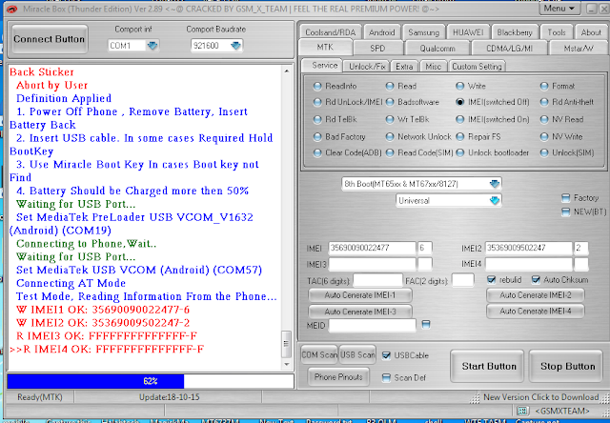
Task: Click Auto Generate IMEI-1 button
Action: coord(360,295)
